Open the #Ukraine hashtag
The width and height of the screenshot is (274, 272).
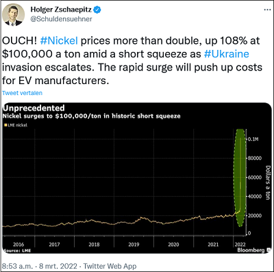(226, 54)
